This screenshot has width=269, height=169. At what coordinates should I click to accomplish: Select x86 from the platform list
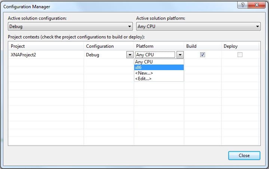159,68
